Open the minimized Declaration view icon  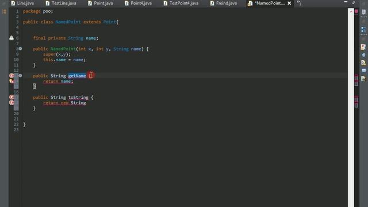pyautogui.click(x=363, y=63)
